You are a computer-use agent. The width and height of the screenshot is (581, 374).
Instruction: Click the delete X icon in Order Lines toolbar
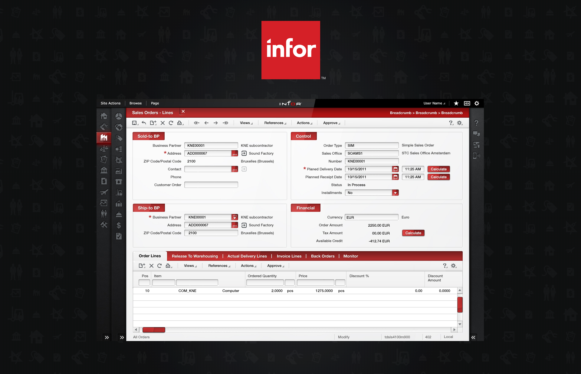[151, 266]
